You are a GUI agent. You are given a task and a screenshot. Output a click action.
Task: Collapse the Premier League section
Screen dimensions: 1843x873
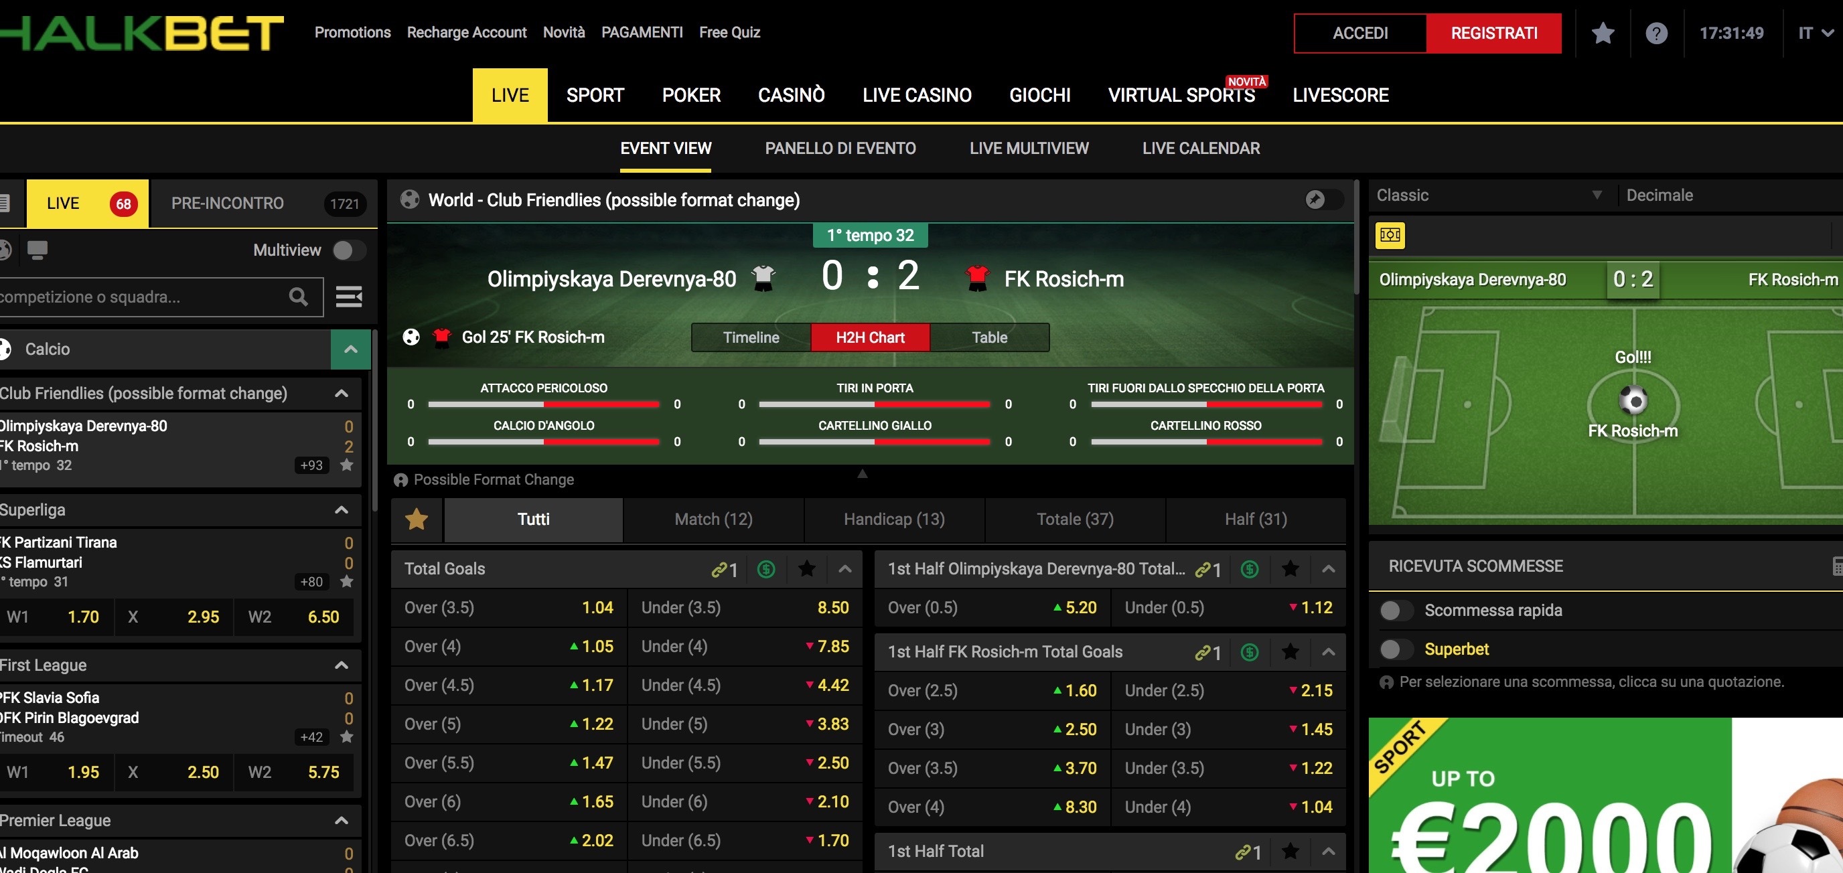[342, 820]
